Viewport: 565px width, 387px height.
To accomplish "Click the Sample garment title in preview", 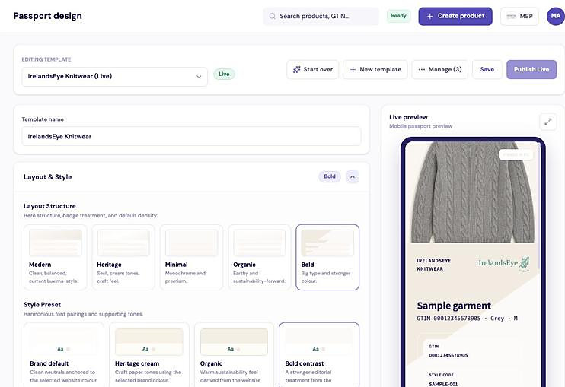I will (x=454, y=306).
